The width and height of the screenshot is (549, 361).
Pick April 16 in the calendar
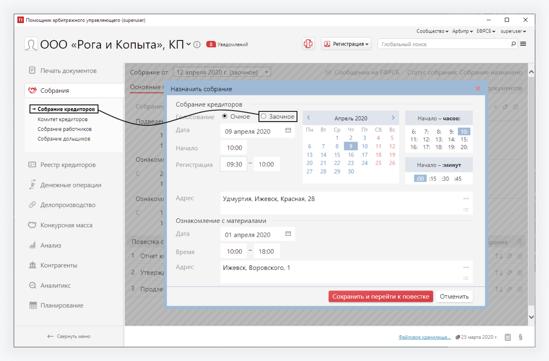coord(351,155)
